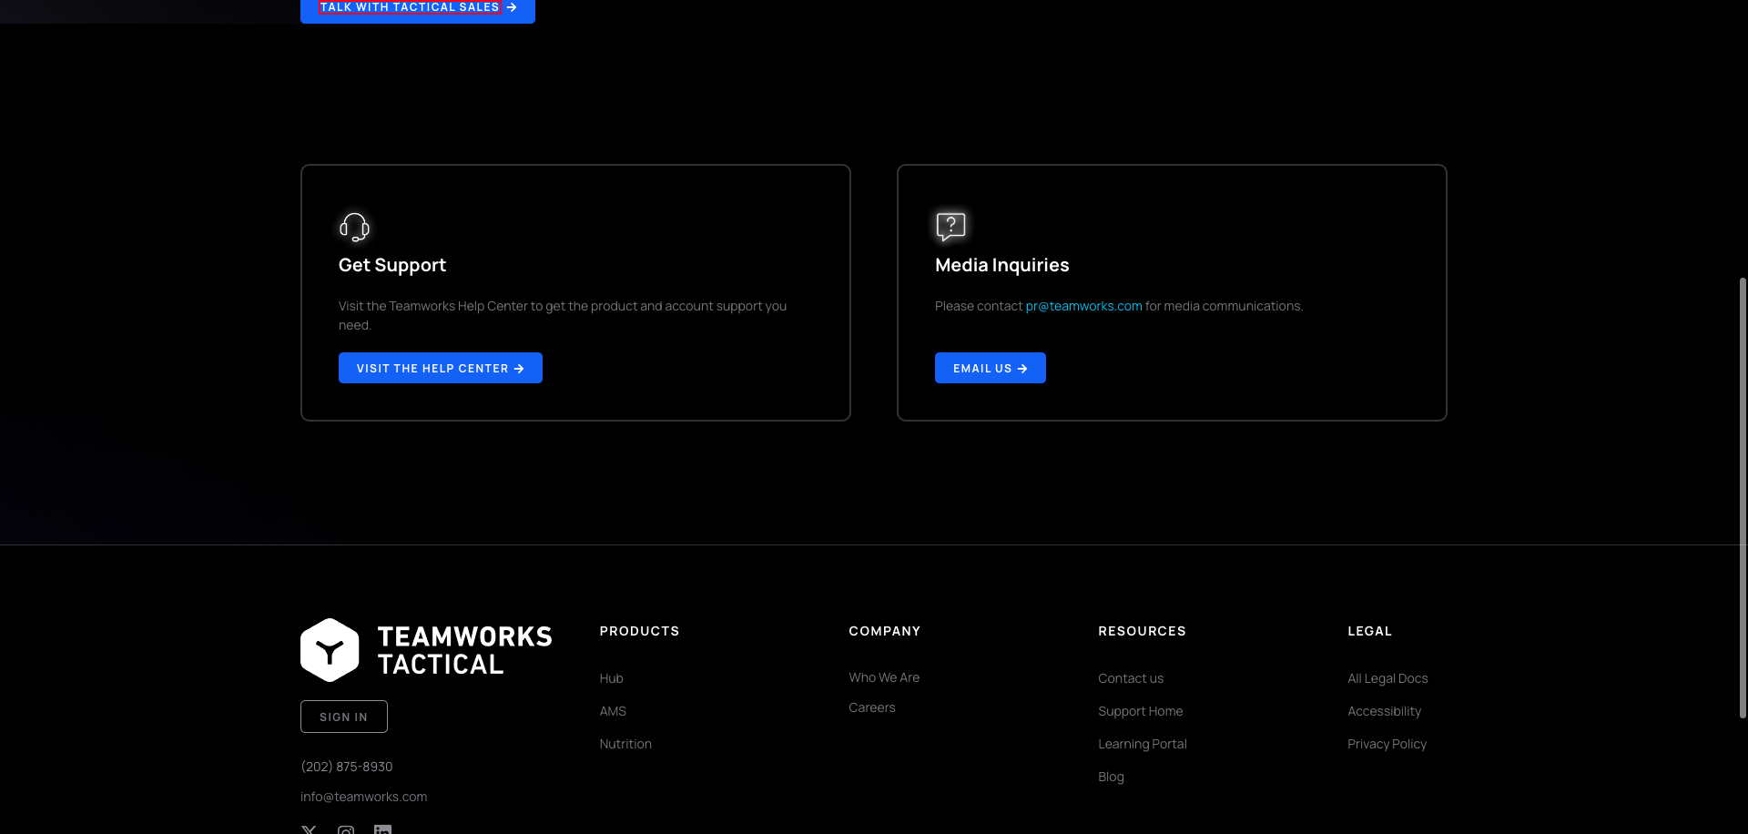Click the info@teamworks.com footer email
This screenshot has width=1748, height=834.
[x=364, y=797]
